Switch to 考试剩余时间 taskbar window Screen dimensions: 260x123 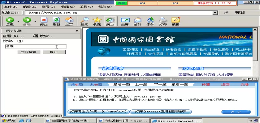(123, 121)
